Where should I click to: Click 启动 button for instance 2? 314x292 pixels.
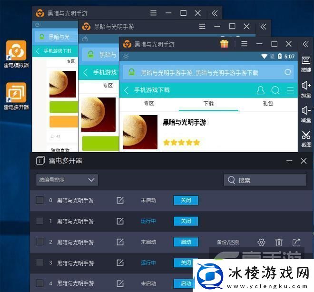(x=186, y=242)
